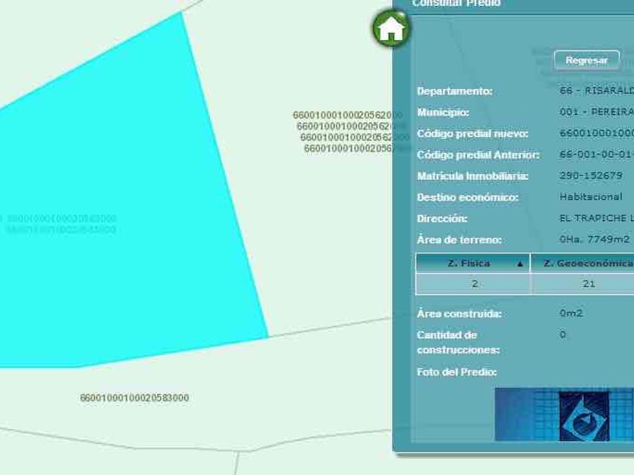Viewport: 634px width, 475px height.
Task: Click the Z. Física cell value 2
Action: click(x=474, y=283)
